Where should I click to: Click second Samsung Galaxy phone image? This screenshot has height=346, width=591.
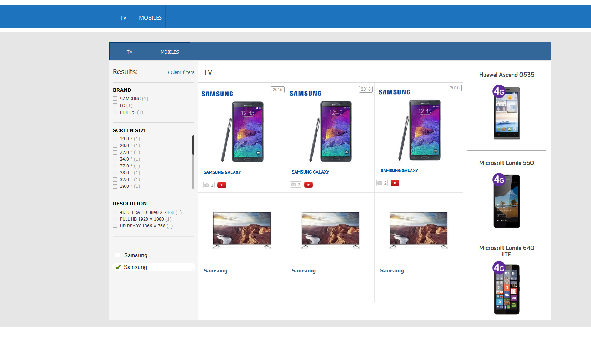coord(330,131)
